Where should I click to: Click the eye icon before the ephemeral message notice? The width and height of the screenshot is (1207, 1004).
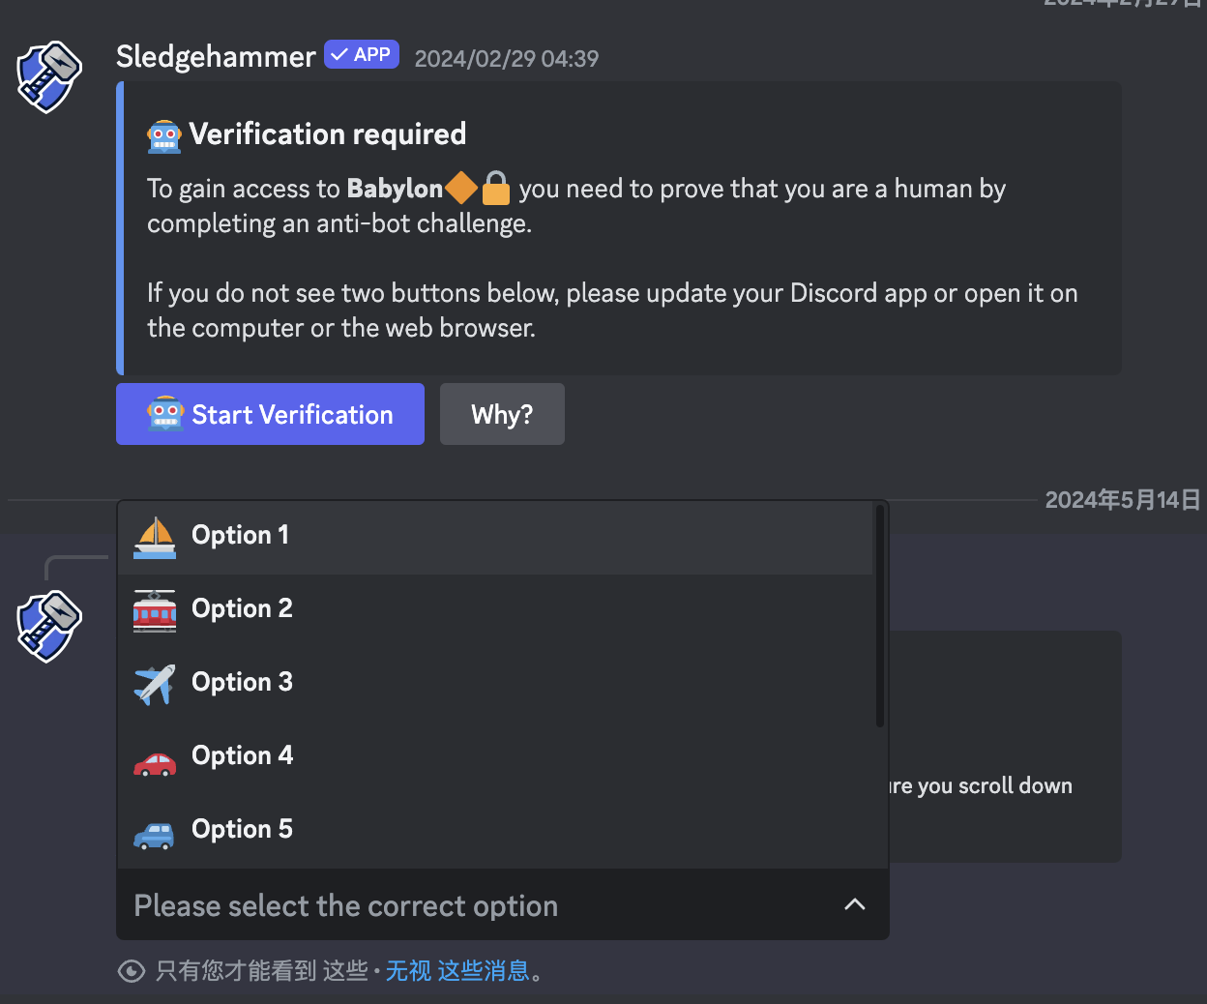(x=132, y=970)
